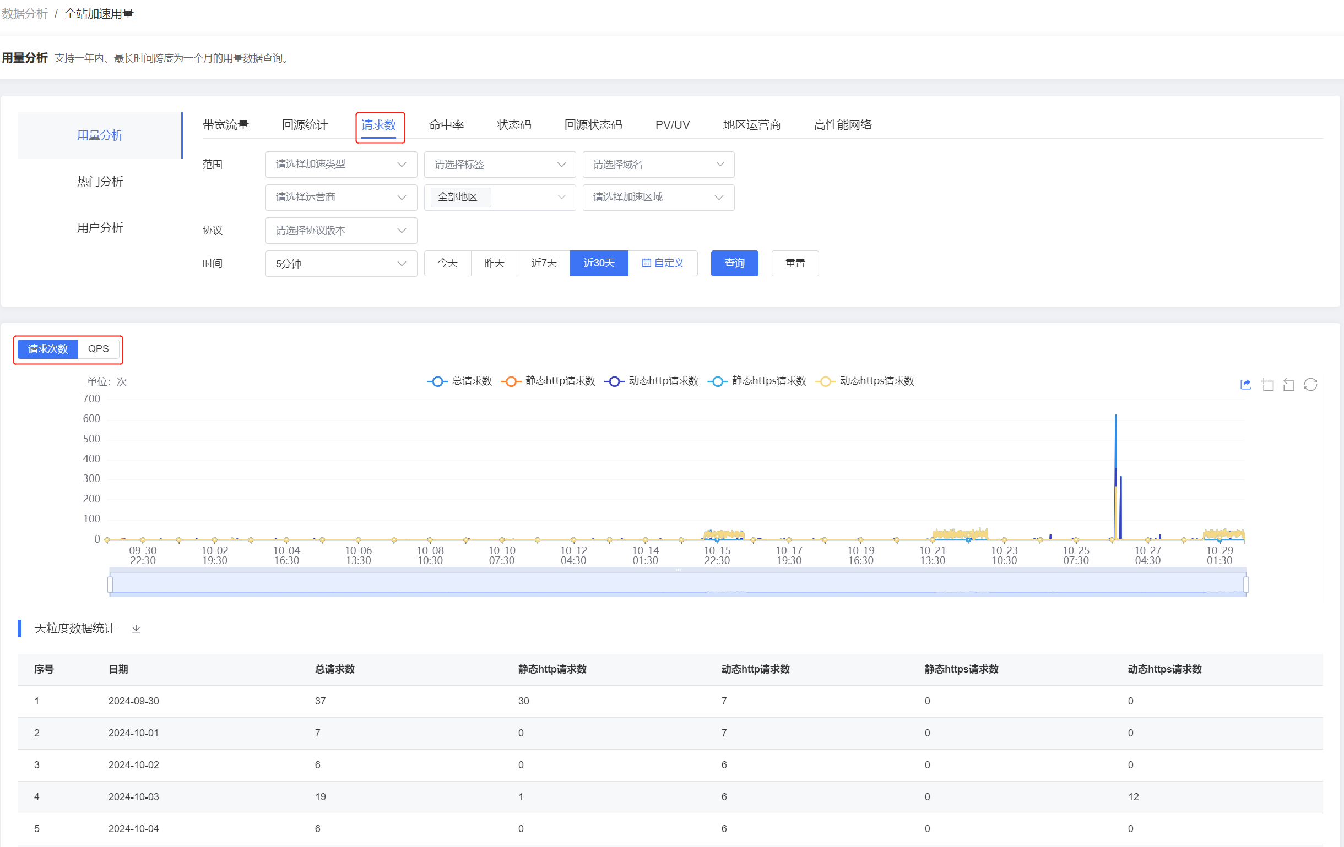The width and height of the screenshot is (1344, 847).
Task: Click date cell 2024-10-02
Action: click(134, 764)
